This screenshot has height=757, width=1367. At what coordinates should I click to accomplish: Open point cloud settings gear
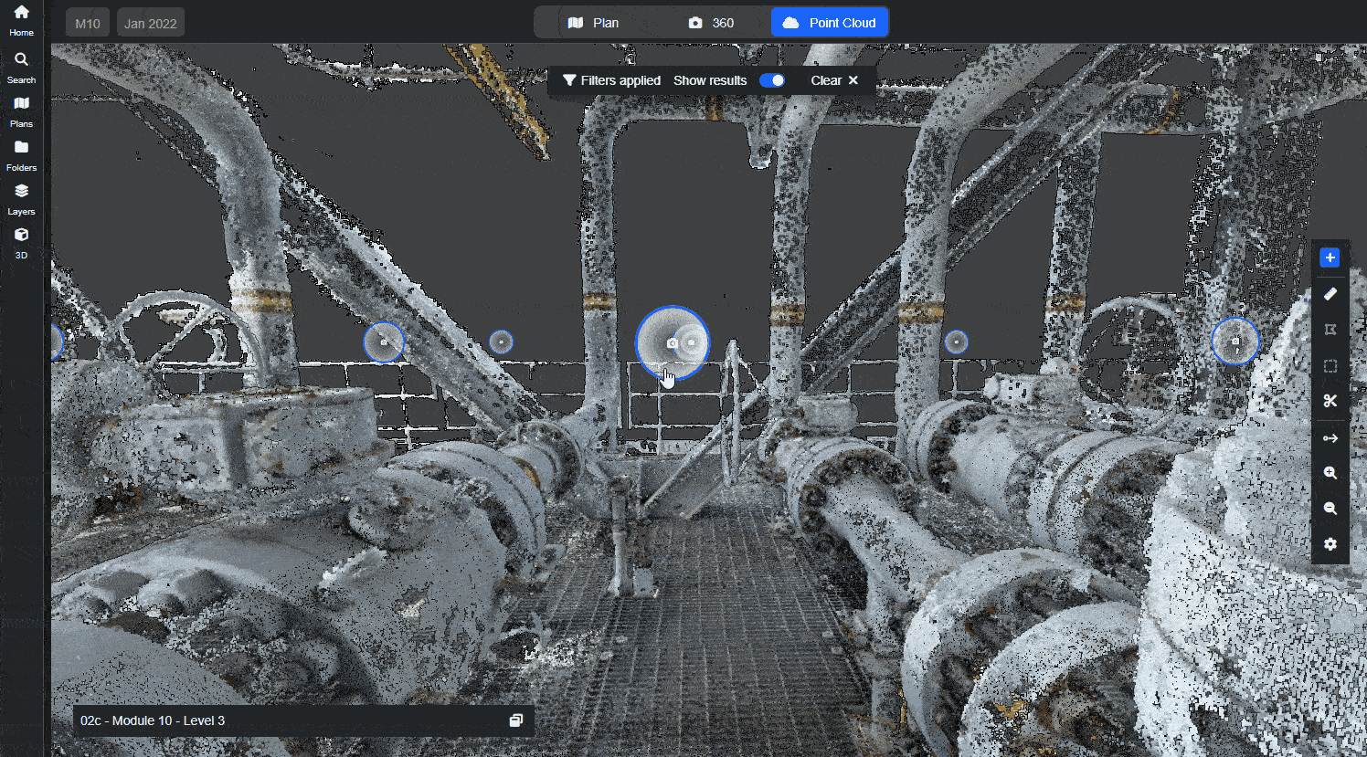1330,544
